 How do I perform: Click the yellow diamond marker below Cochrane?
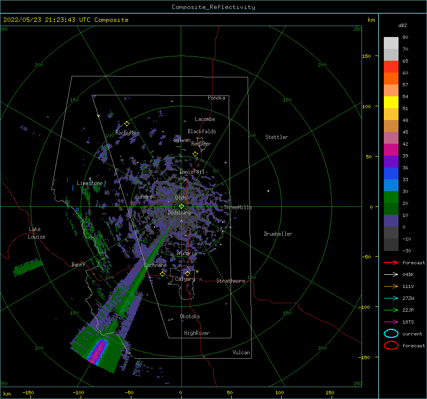(x=163, y=274)
